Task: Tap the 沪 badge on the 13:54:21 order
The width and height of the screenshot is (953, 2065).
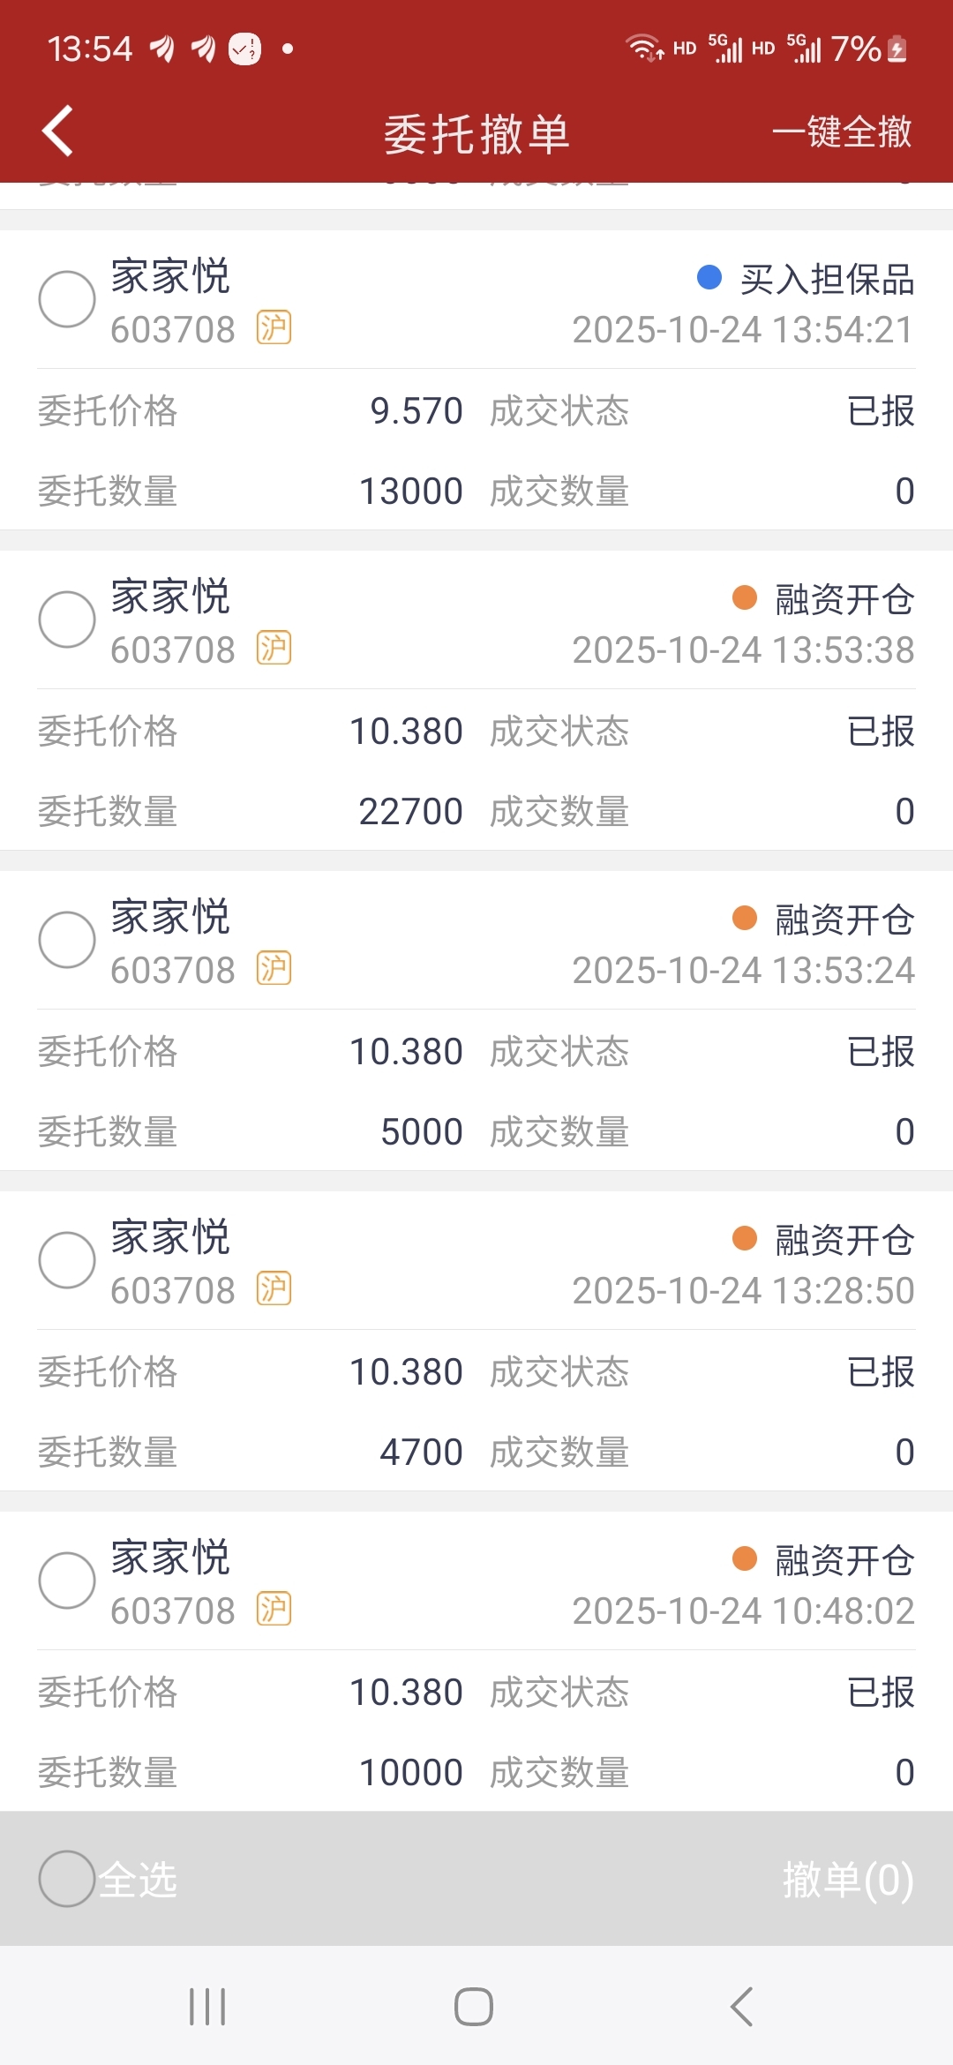Action: tap(274, 328)
